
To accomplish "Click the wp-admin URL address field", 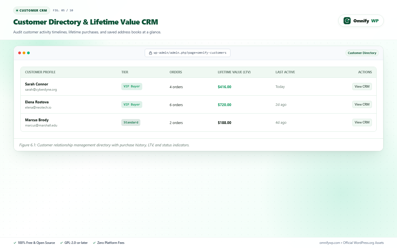I will click(x=187, y=53).
